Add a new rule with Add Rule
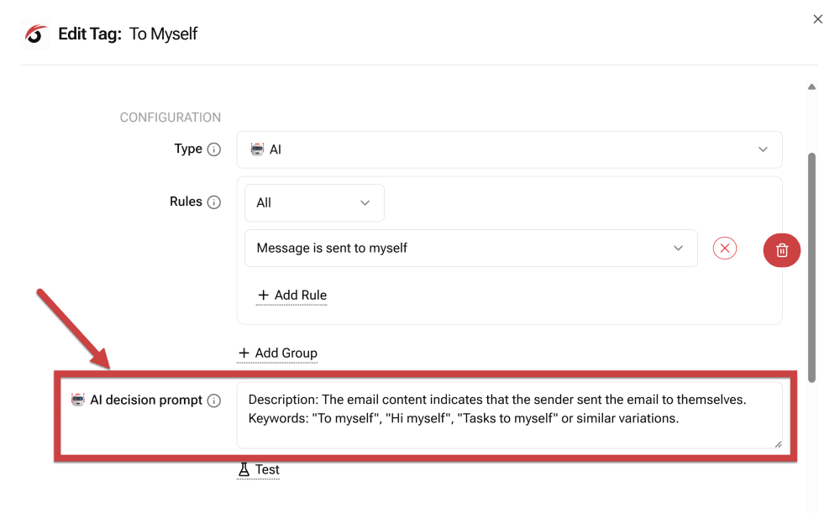Screen dimensions: 840x513 (292, 296)
